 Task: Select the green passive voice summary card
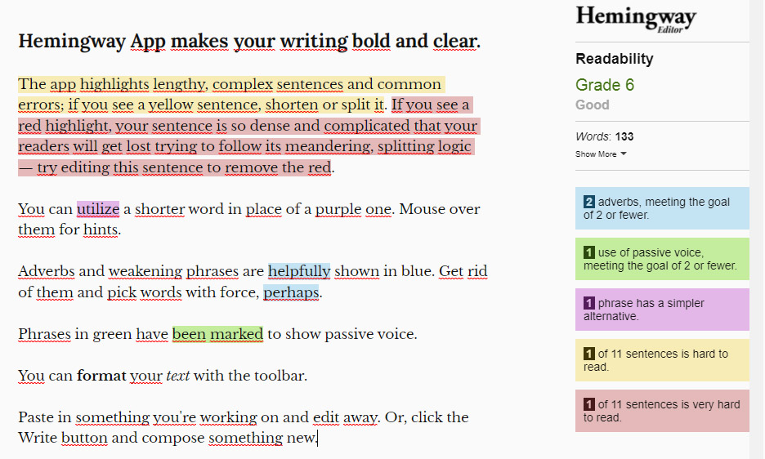click(x=662, y=259)
